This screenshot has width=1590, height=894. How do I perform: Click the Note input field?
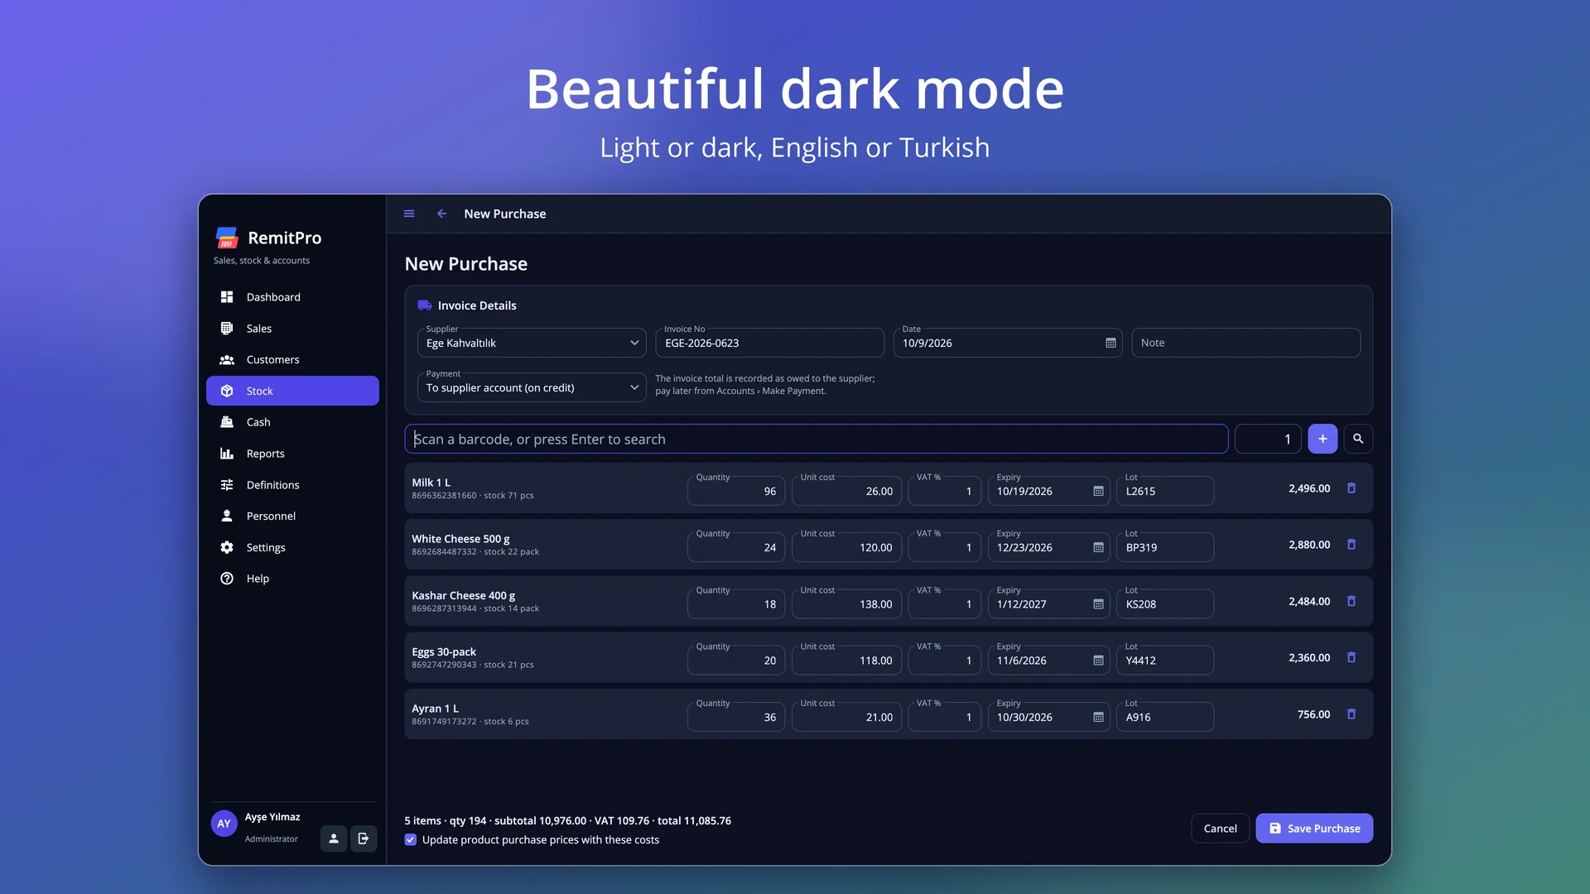[x=1245, y=343]
